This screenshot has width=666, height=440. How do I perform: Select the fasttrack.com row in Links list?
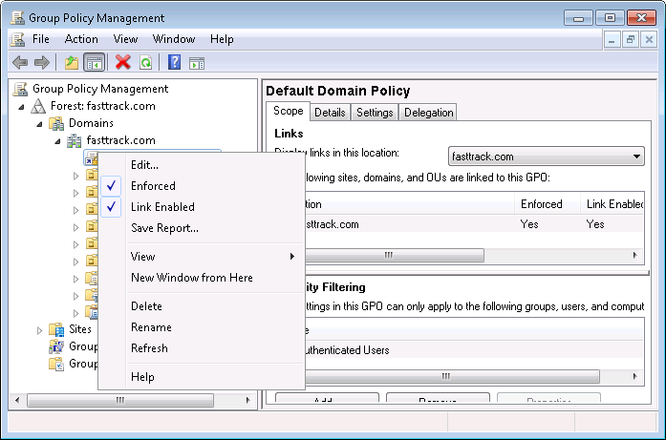(x=474, y=224)
